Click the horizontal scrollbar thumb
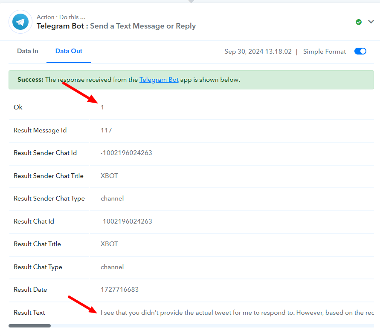380x336 pixels. coord(29,326)
